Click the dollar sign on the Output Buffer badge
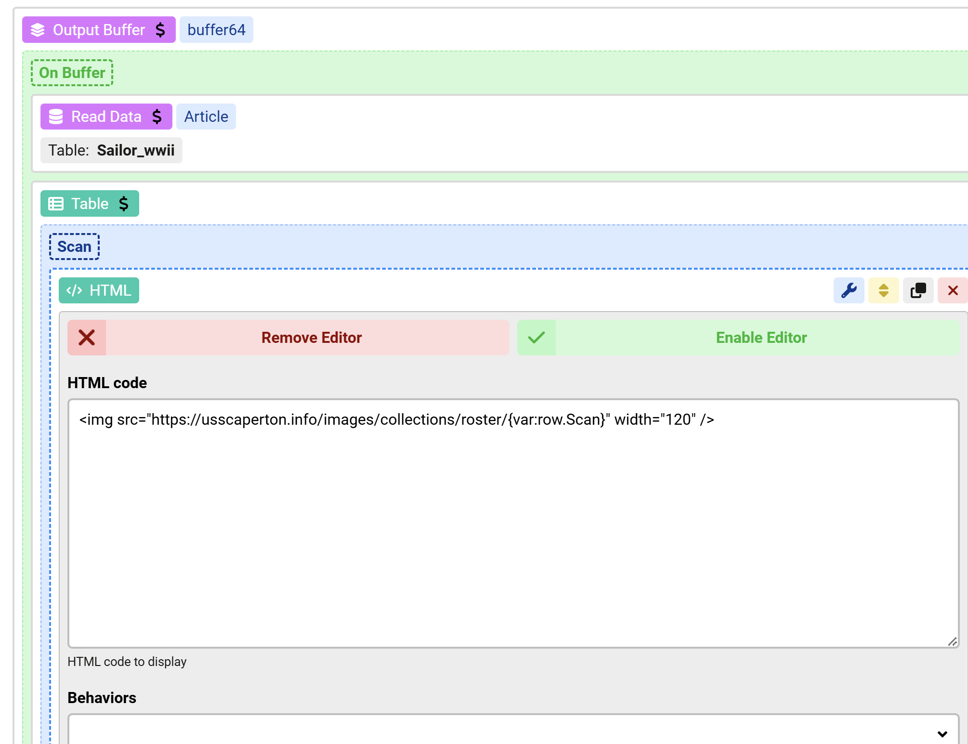 (x=160, y=29)
